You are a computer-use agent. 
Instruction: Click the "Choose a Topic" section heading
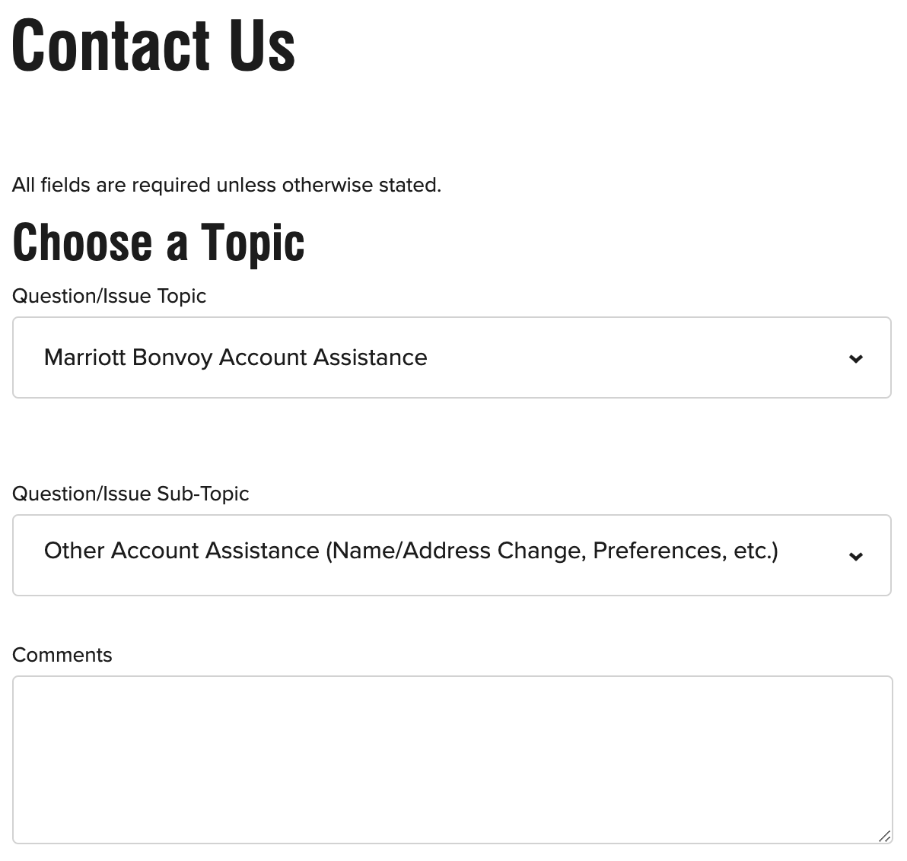[x=158, y=243]
